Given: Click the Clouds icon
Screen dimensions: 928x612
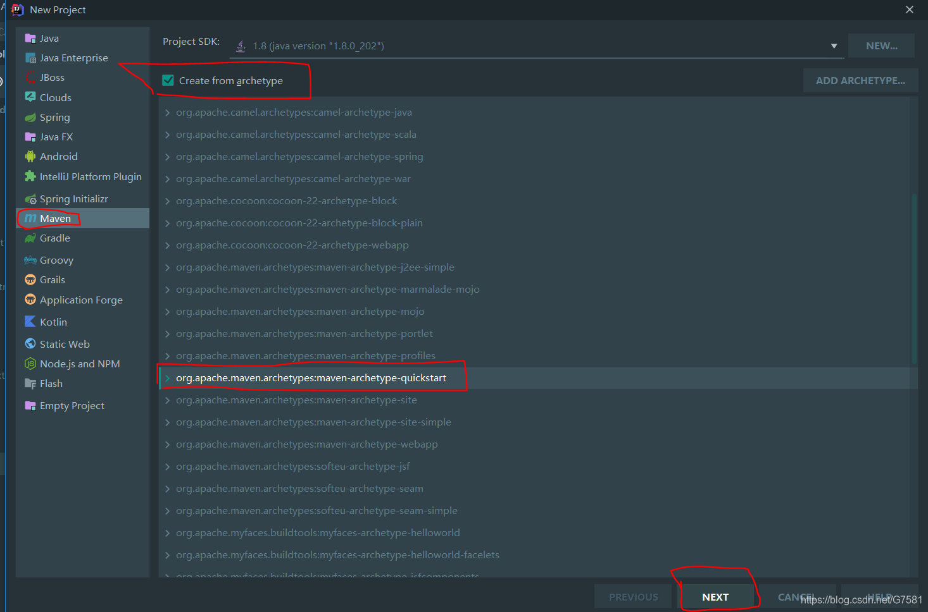Looking at the screenshot, I should coord(30,97).
